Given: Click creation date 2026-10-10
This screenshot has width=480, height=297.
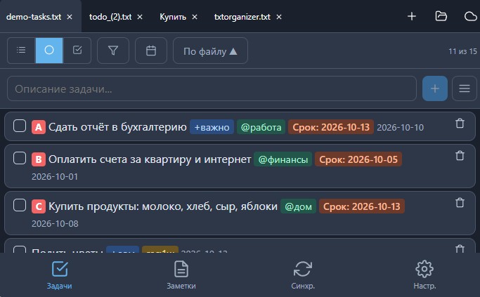Looking at the screenshot, I should click(x=400, y=128).
